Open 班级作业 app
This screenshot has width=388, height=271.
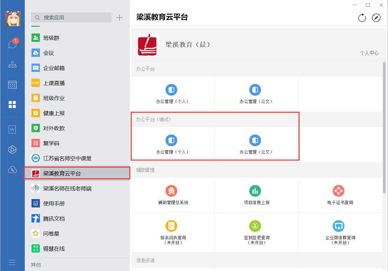(x=77, y=98)
